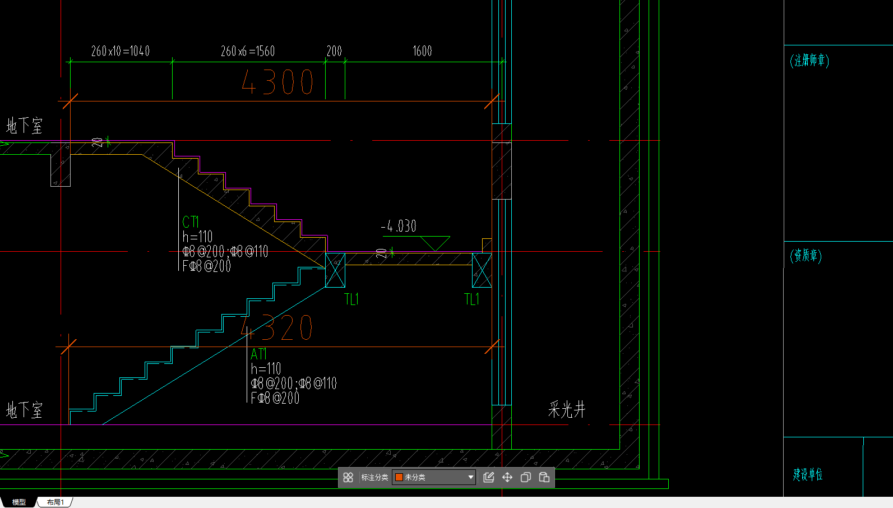Click the copy annotation icon
Screen dimensions: 893x508
pyautogui.click(x=526, y=477)
